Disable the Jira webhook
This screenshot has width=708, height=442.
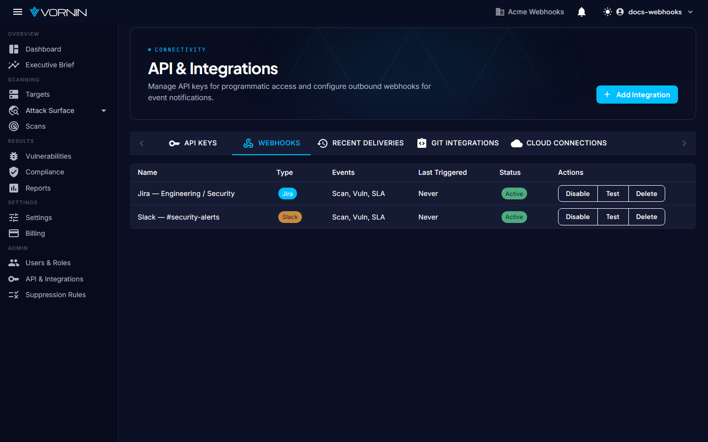click(x=578, y=193)
